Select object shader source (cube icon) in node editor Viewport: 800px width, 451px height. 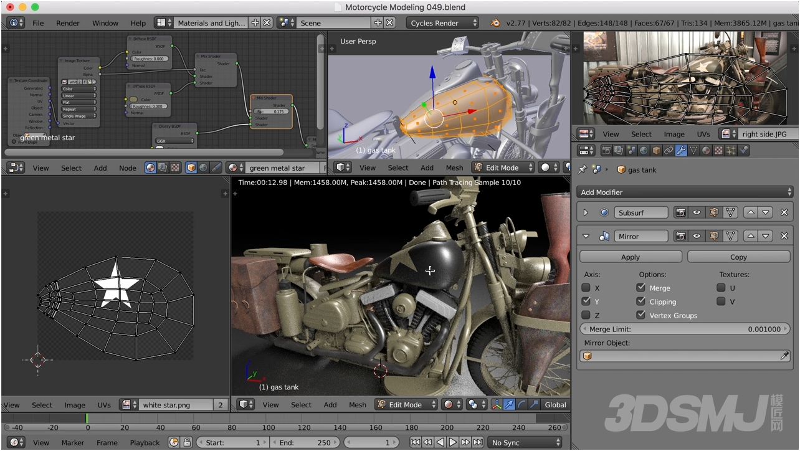[191, 168]
